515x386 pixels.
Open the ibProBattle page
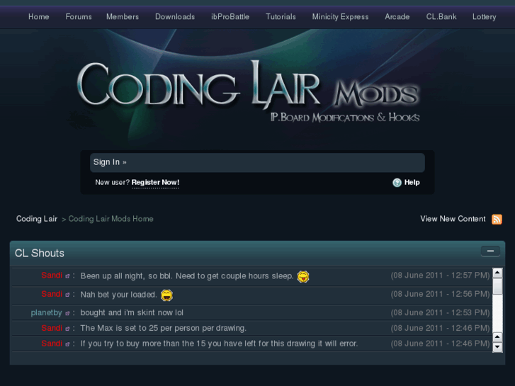click(230, 16)
